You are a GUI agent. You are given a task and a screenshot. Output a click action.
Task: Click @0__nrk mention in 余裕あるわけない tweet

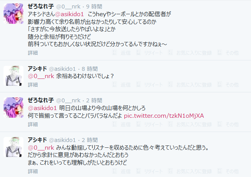click(41, 76)
